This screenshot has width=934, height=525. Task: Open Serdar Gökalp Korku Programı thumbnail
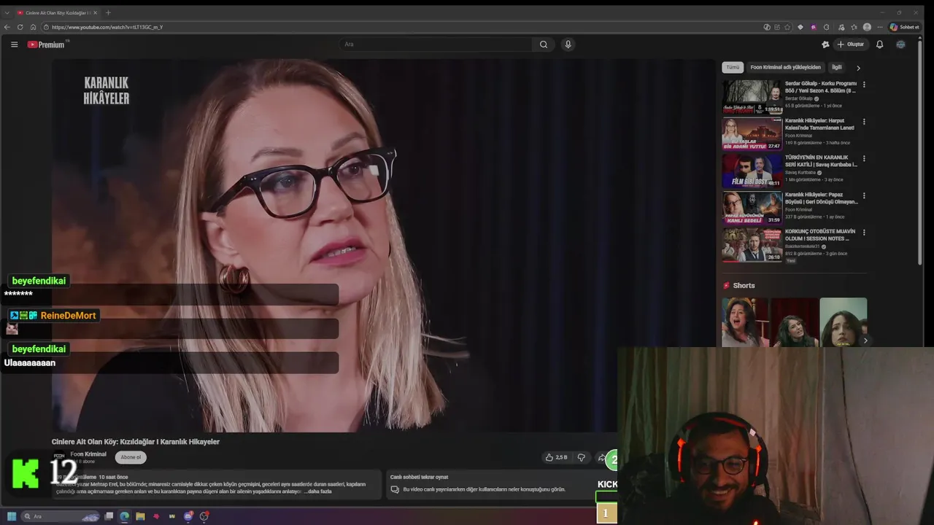pyautogui.click(x=752, y=97)
